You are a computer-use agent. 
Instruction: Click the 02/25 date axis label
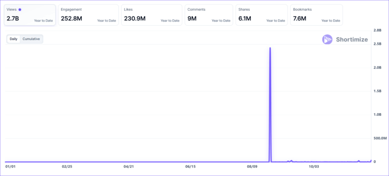click(x=67, y=167)
